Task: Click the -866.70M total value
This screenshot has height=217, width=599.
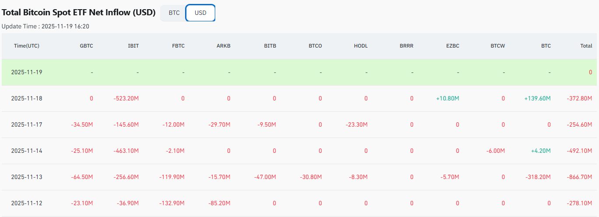Action: click(x=579, y=177)
